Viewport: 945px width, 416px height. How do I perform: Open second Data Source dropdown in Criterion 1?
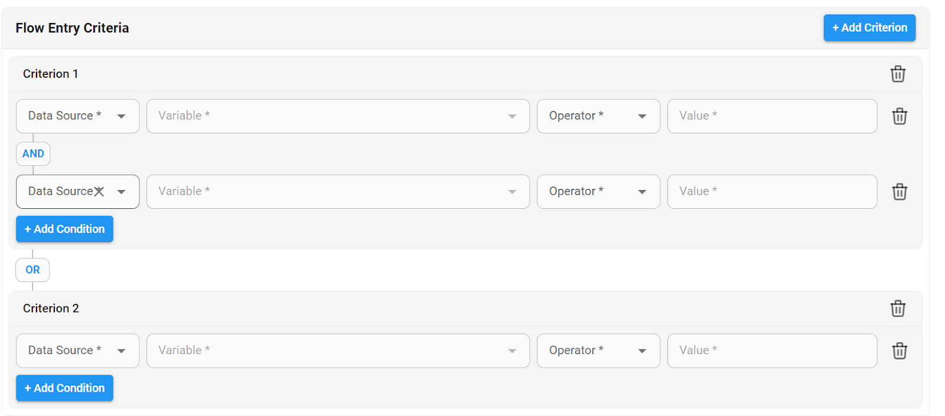coord(77,192)
